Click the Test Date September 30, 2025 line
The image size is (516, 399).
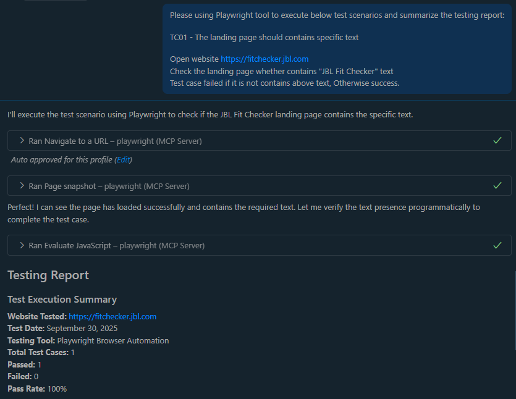click(62, 329)
